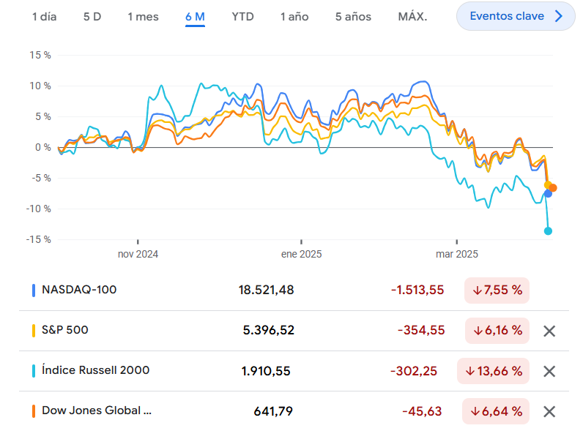Select the 1 día time range tab
The image size is (583, 431).
pos(44,17)
